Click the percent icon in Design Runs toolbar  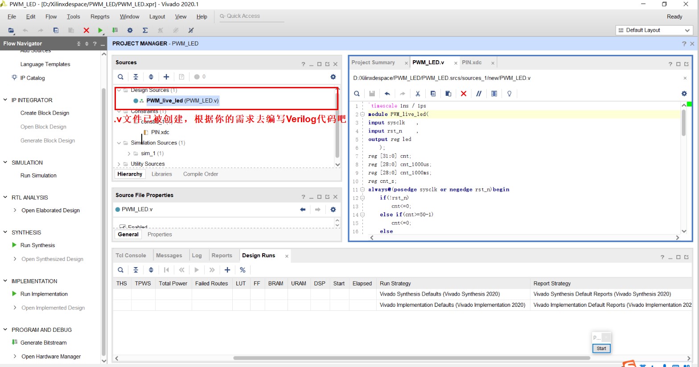[x=243, y=270]
